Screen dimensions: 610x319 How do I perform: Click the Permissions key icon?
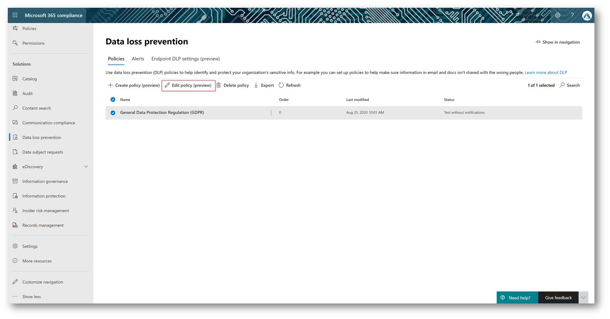[15, 43]
